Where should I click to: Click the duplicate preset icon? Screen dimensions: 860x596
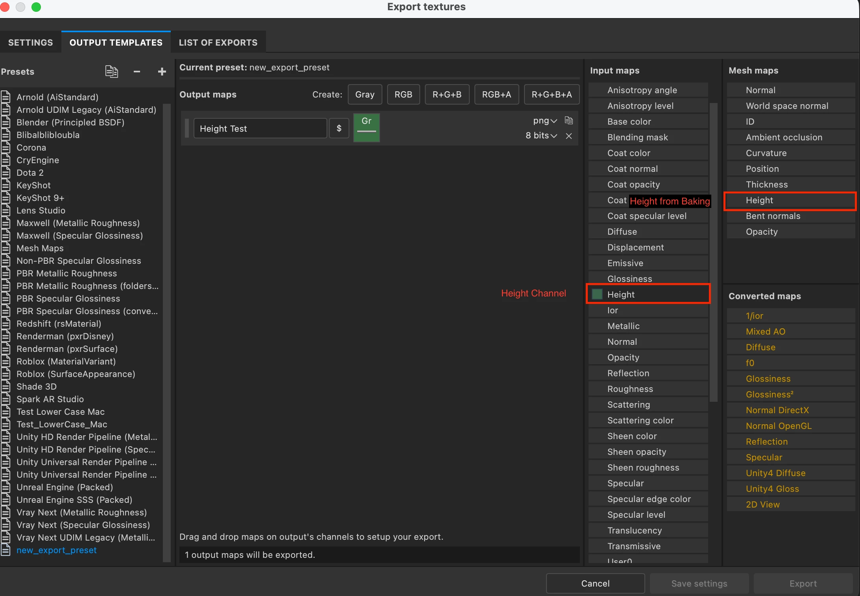111,72
